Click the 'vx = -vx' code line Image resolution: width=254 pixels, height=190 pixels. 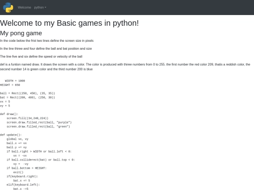20,156
